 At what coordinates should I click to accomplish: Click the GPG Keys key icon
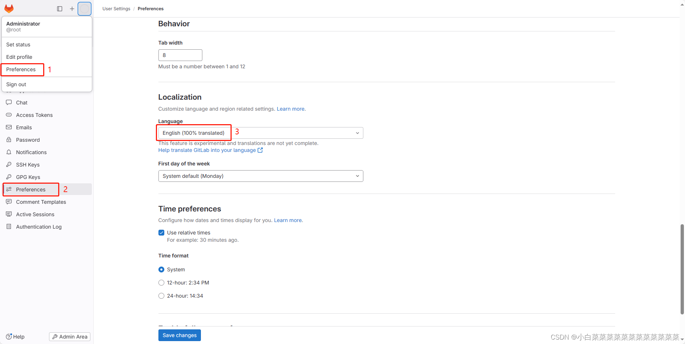click(x=9, y=177)
